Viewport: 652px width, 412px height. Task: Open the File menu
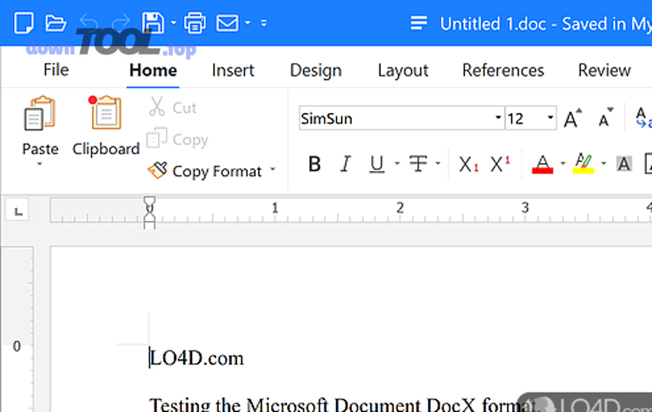(x=56, y=70)
